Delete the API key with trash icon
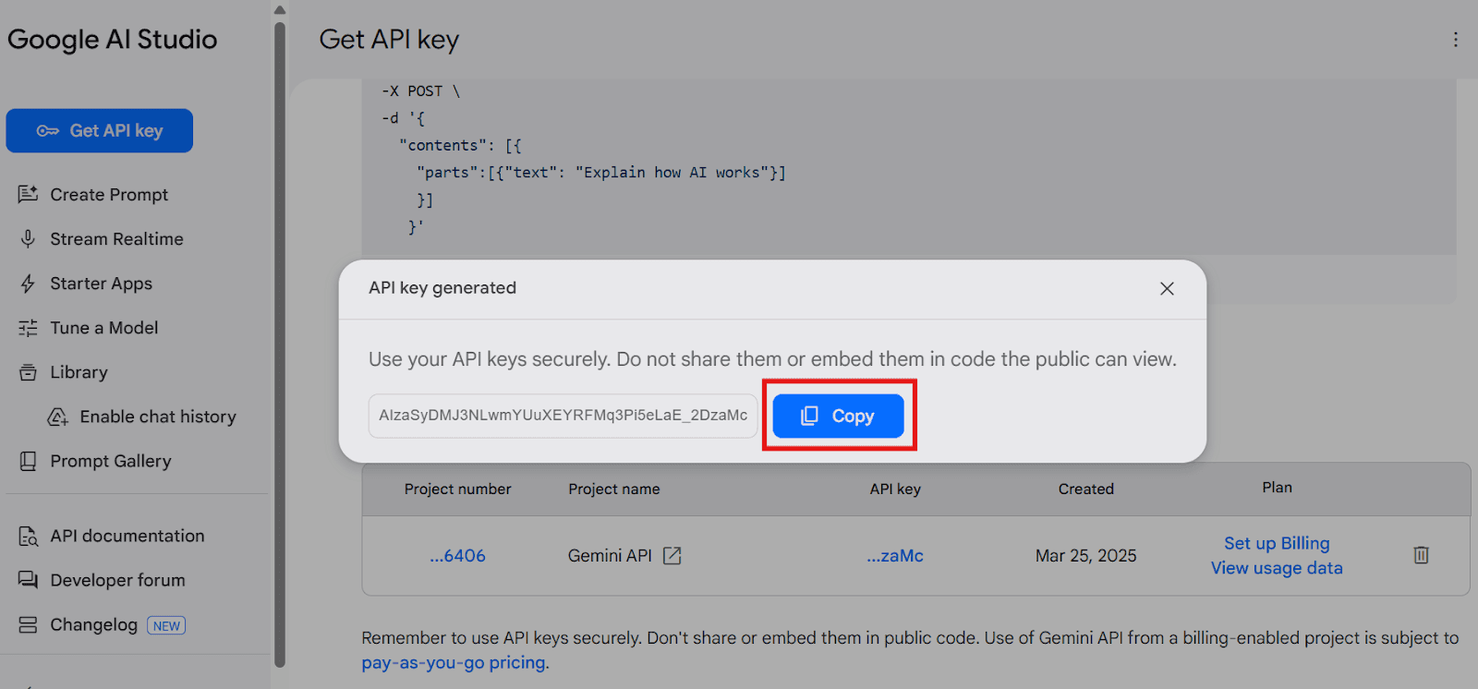The height and width of the screenshot is (689, 1478). (1421, 555)
